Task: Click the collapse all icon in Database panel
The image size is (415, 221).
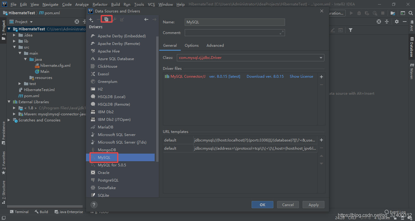Action: 387,22
